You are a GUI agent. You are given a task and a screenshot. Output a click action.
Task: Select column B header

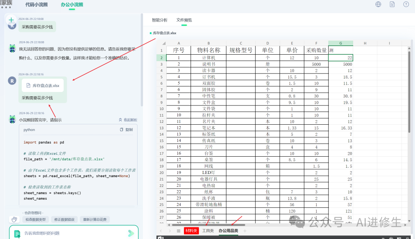coord(209,43)
